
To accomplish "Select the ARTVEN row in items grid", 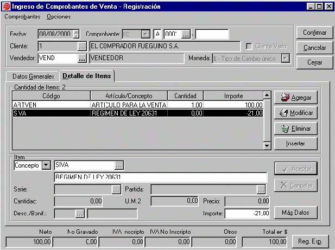I will click(138, 105).
